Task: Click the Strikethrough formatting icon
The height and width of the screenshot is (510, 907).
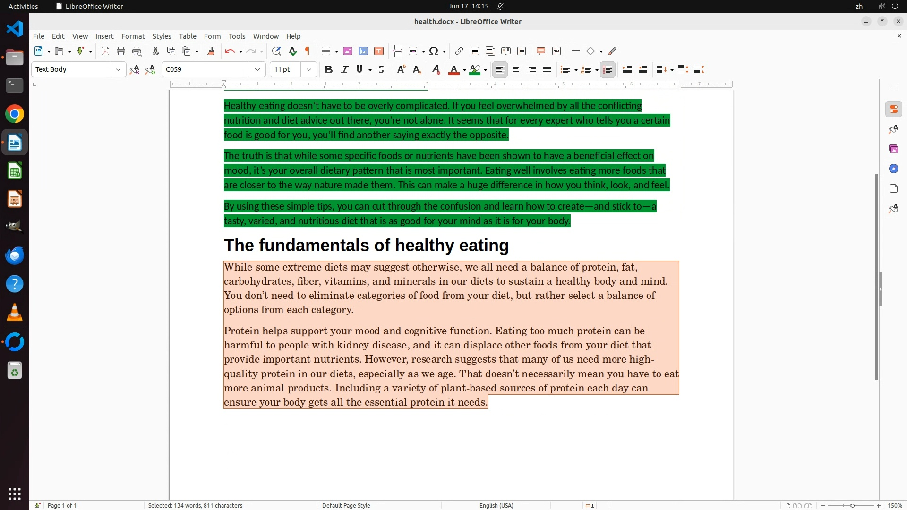Action: [381, 70]
